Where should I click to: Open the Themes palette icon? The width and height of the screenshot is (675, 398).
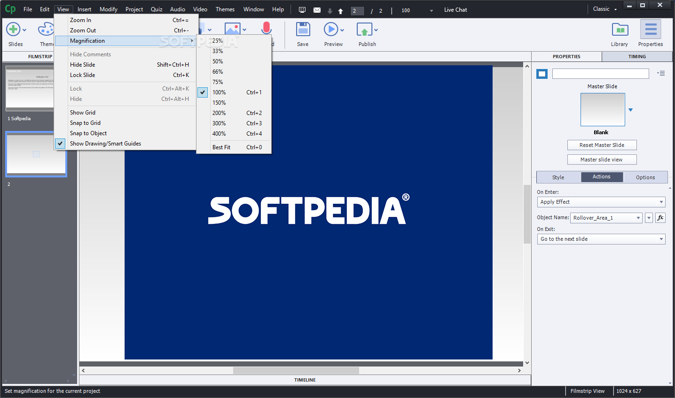46,30
